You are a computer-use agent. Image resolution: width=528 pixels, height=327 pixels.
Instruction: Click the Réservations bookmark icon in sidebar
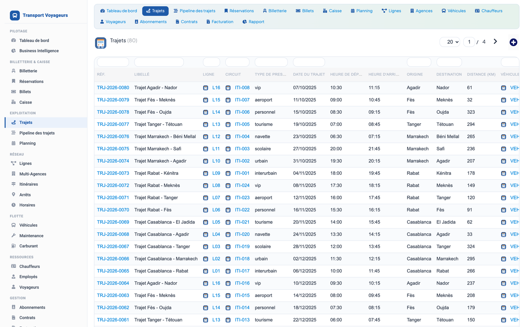14,81
